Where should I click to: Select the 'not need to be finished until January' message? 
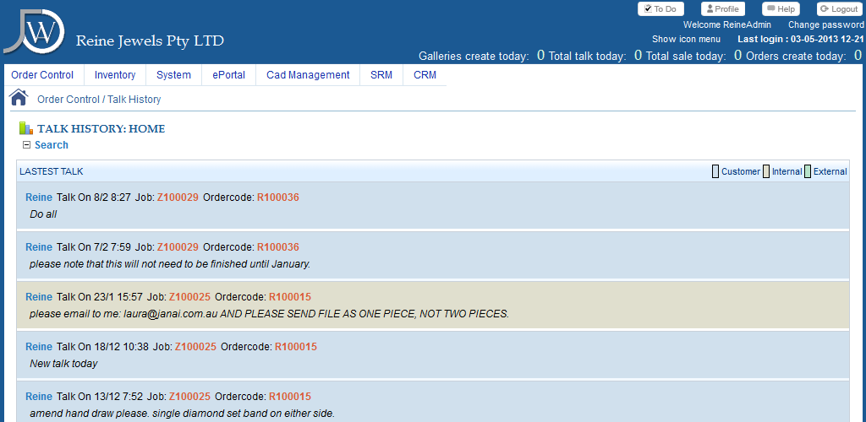click(x=170, y=264)
